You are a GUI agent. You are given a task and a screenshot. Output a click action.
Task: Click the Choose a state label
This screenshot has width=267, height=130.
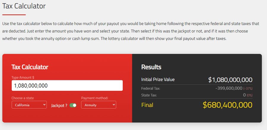23,98
